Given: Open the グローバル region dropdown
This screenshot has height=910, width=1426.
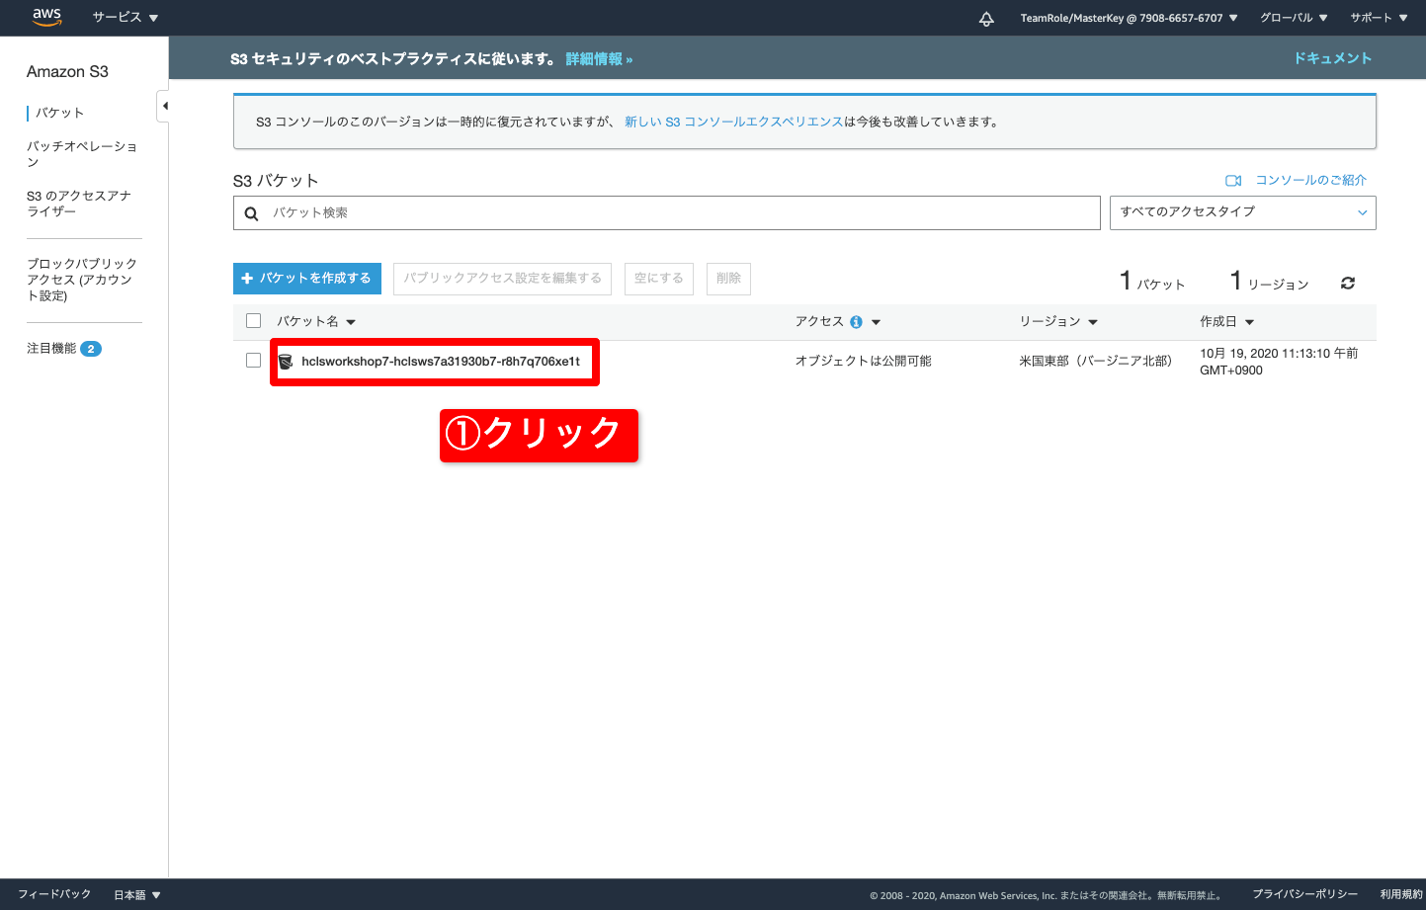Looking at the screenshot, I should (x=1294, y=18).
